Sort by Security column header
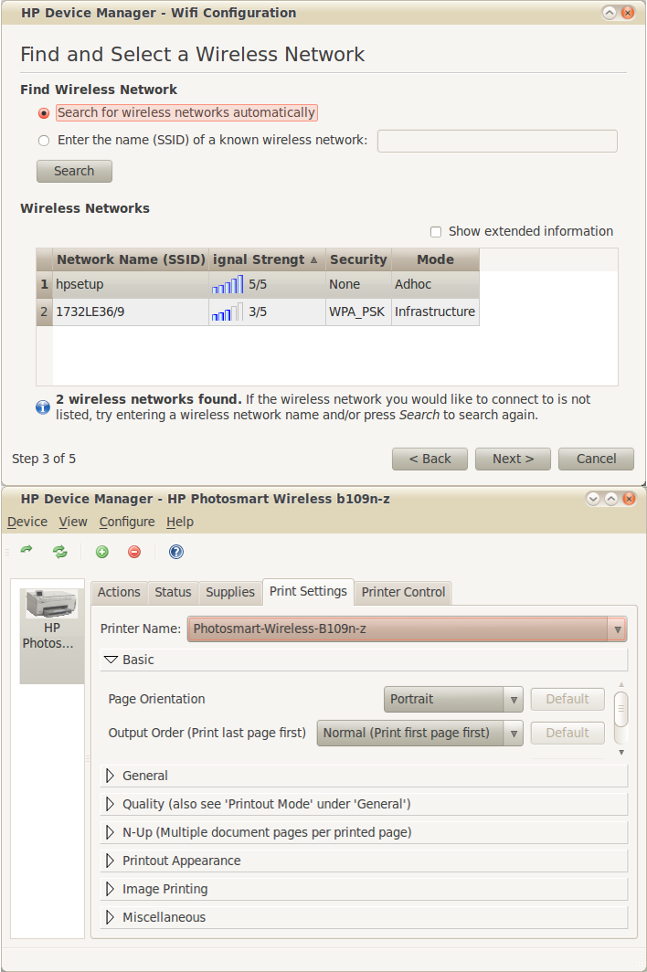 (x=358, y=259)
